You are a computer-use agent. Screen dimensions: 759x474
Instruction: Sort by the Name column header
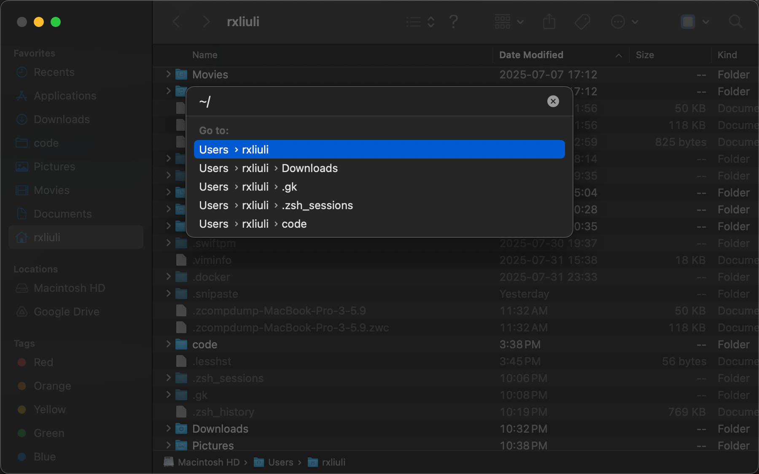click(x=205, y=55)
